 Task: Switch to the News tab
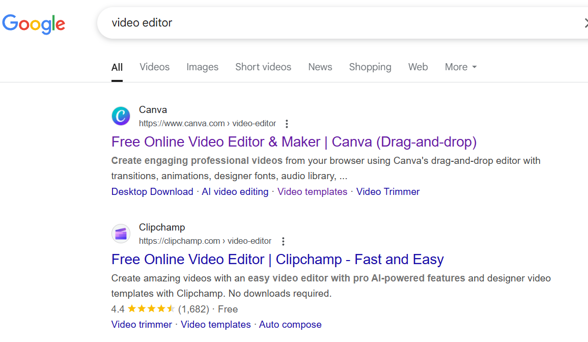320,67
